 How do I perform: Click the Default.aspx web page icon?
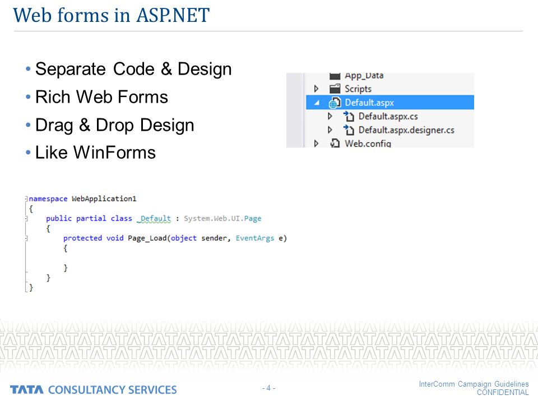click(x=335, y=102)
